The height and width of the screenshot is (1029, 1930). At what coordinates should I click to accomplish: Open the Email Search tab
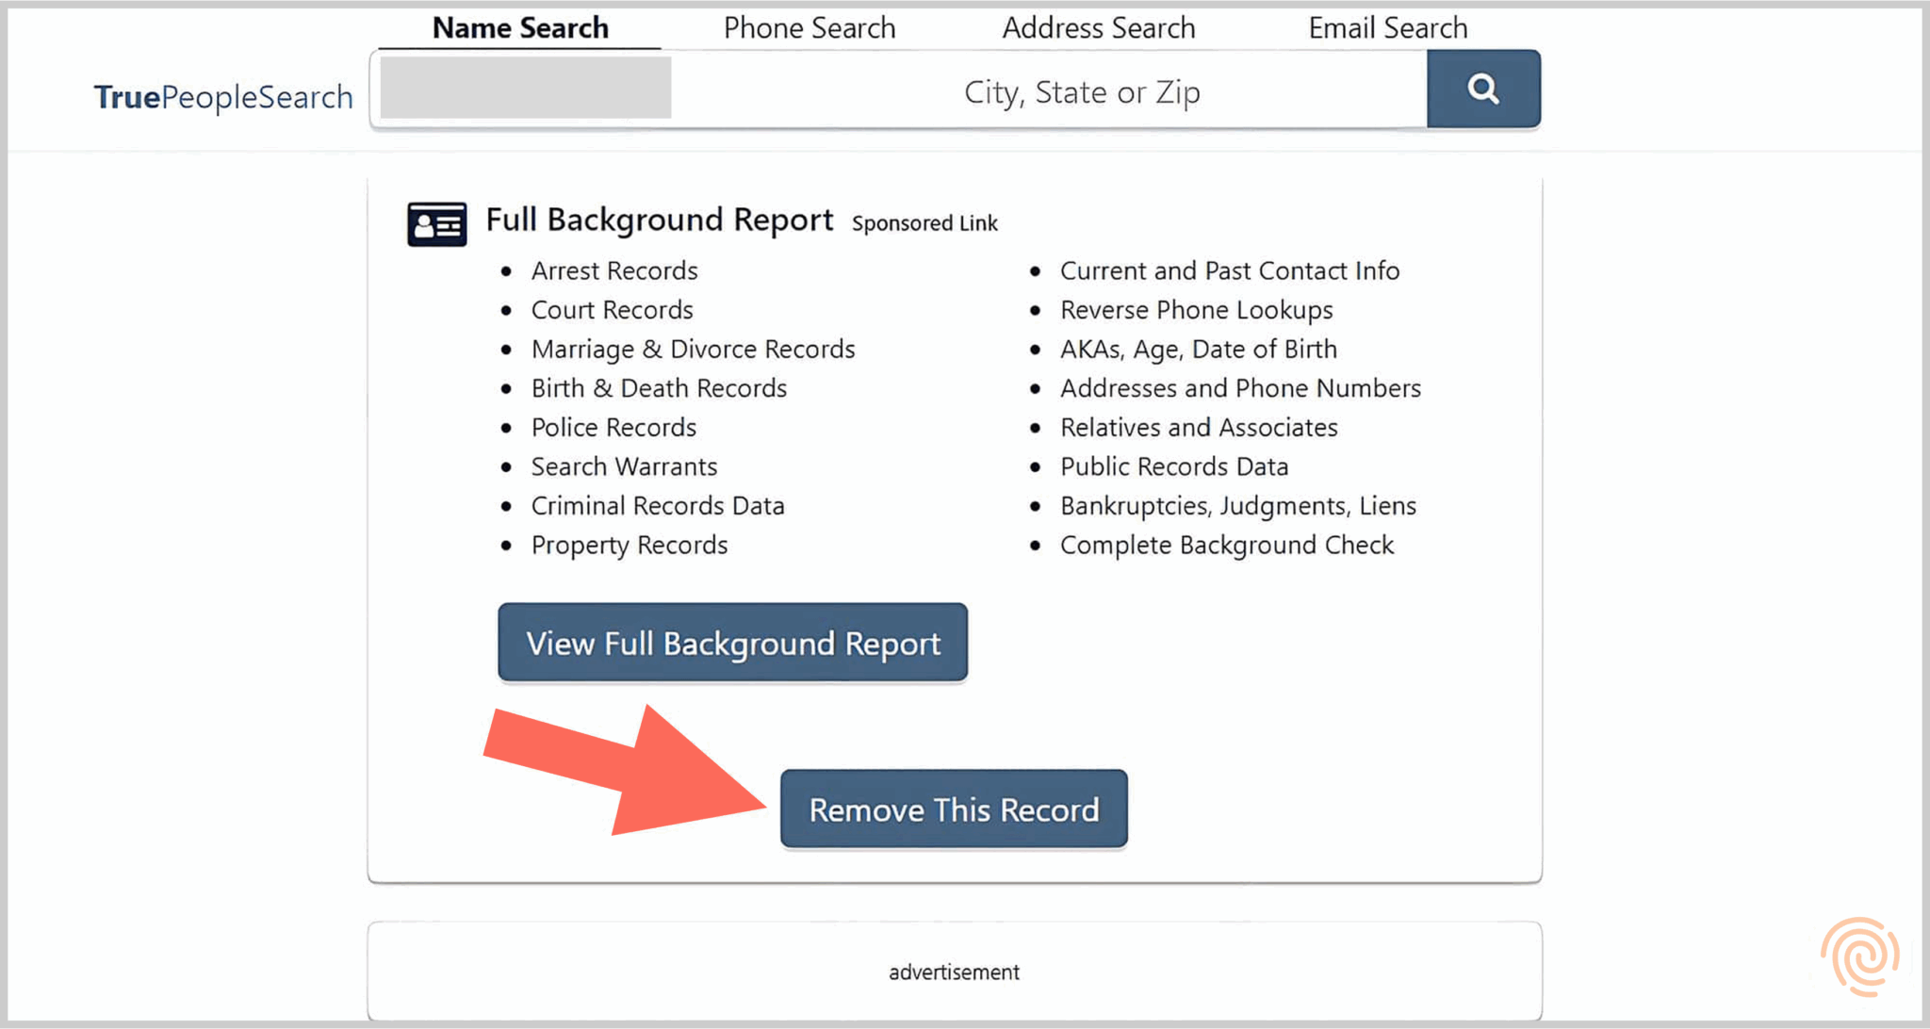pos(1386,27)
